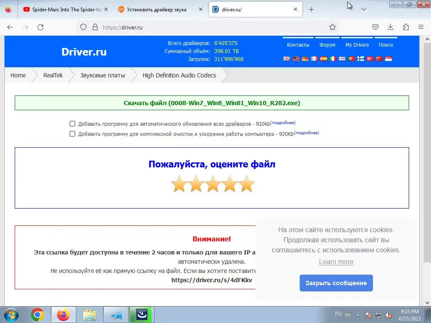Change RU input language indicator
The image size is (431, 323).
point(338,314)
